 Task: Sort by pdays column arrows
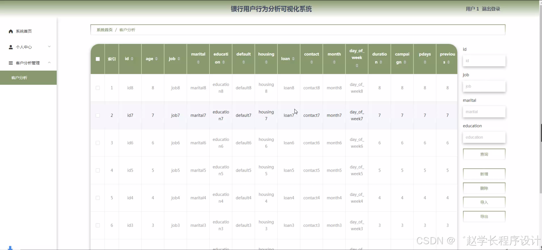pos(425,62)
